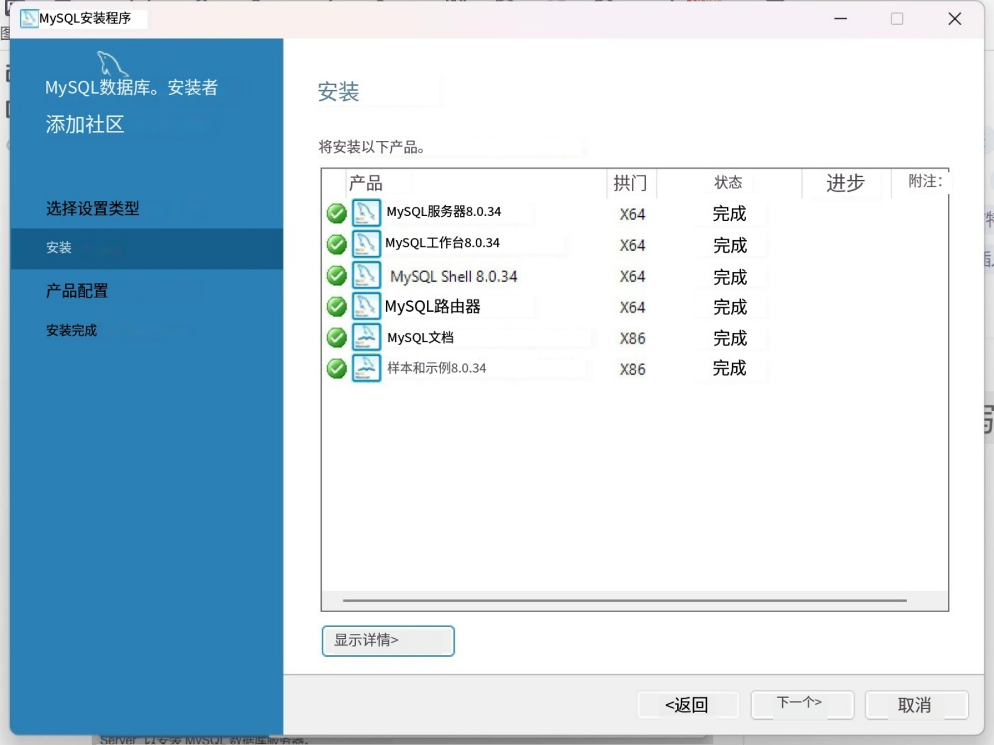Proceed with the 下一个> button
The width and height of the screenshot is (994, 745).
click(802, 704)
